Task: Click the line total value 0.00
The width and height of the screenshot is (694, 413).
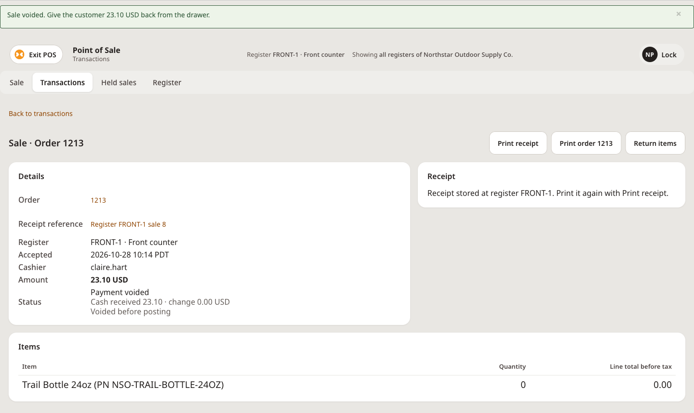Action: tap(663, 385)
